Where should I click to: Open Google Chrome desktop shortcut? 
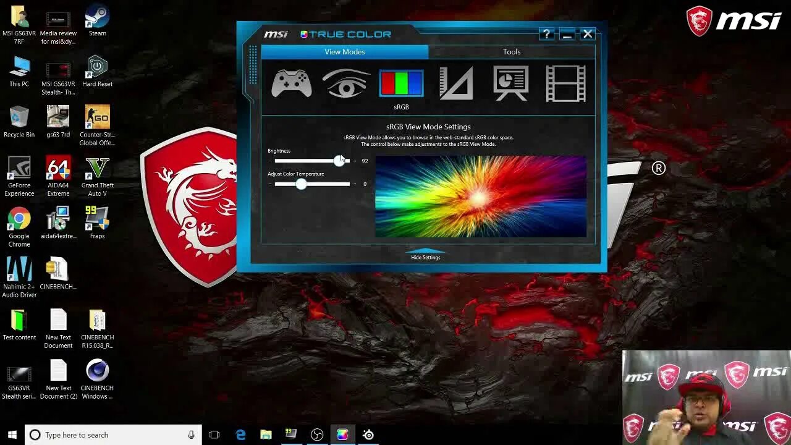pyautogui.click(x=19, y=227)
